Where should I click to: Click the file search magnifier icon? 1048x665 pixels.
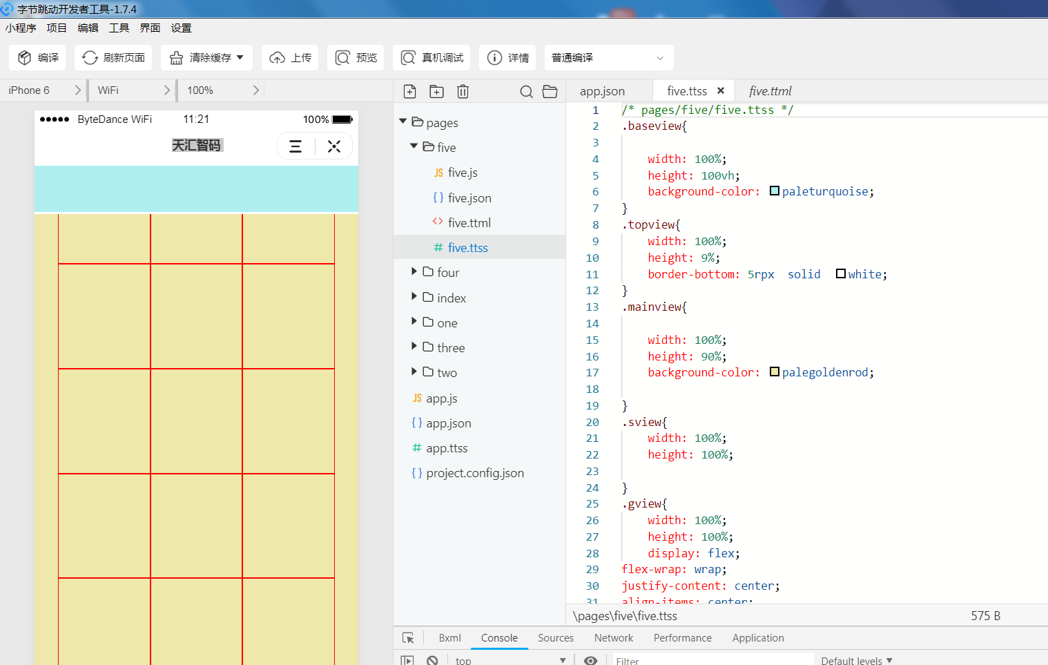click(x=526, y=91)
